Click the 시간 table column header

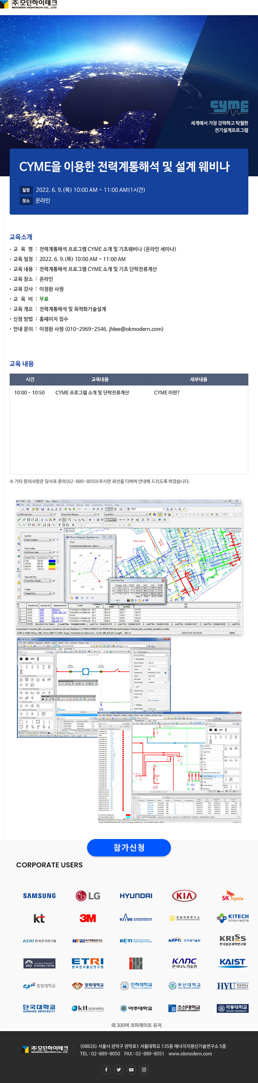pyautogui.click(x=30, y=380)
